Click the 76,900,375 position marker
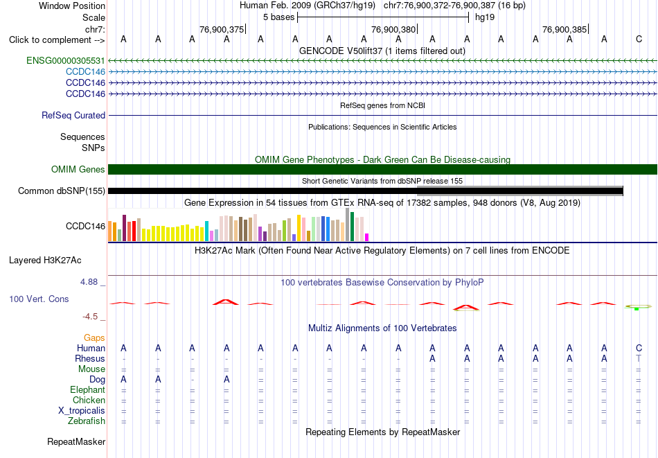Image resolution: width=658 pixels, height=458 pixels. pyautogui.click(x=222, y=29)
